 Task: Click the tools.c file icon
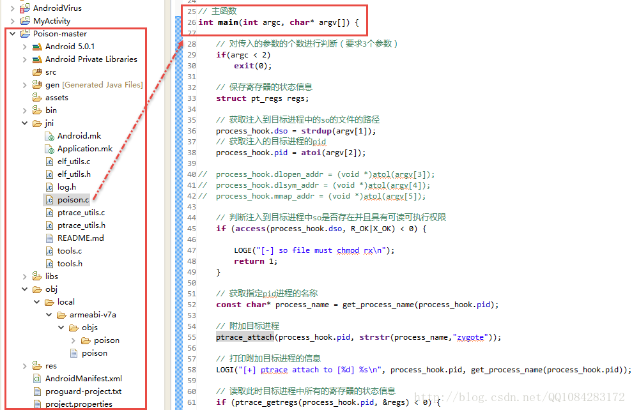(x=49, y=251)
